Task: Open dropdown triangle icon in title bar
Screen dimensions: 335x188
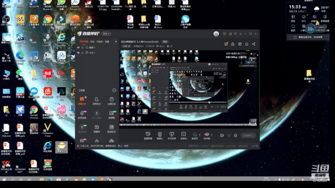Action: click(235, 34)
